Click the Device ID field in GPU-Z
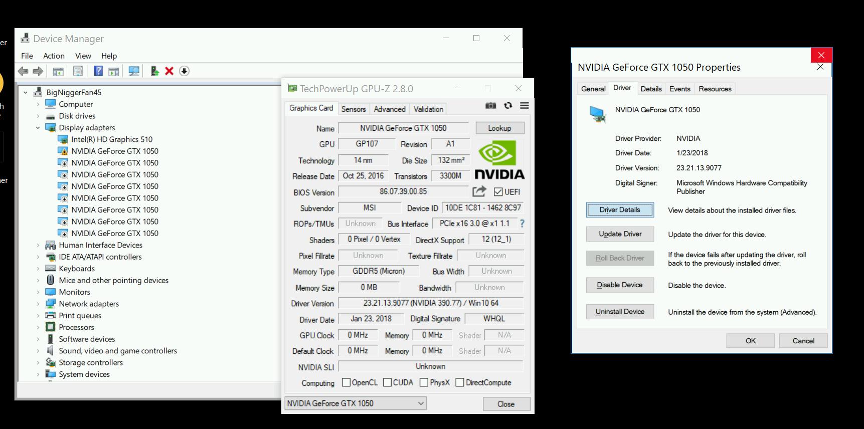This screenshot has height=429, width=864. click(483, 207)
